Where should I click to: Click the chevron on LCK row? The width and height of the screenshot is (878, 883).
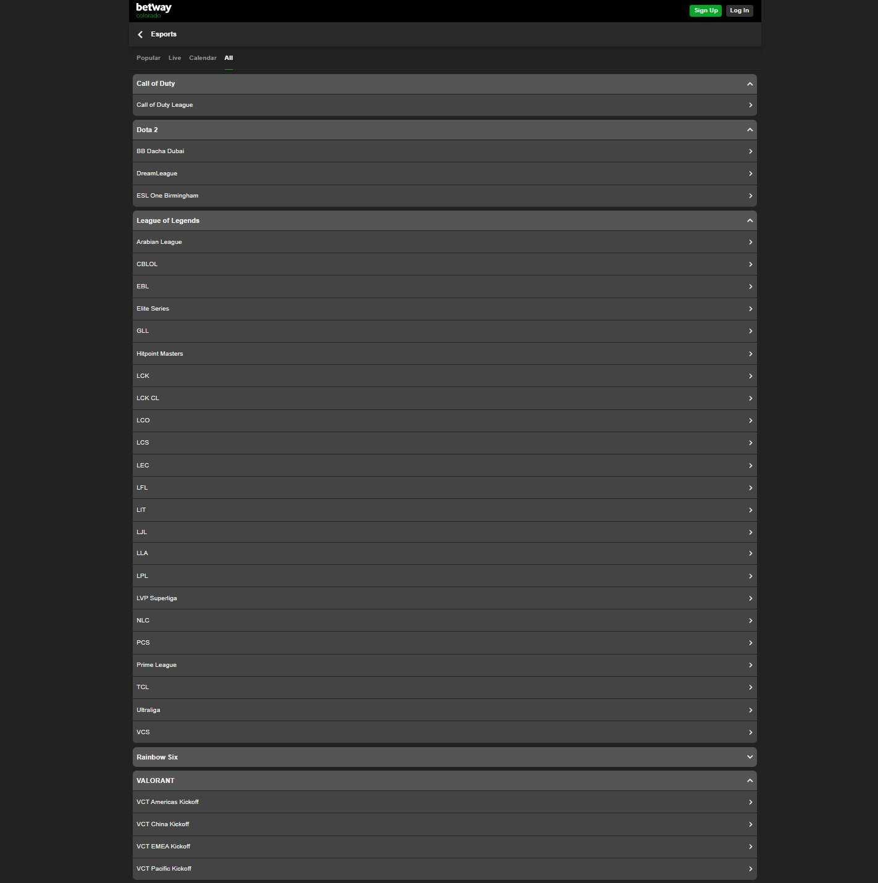click(x=750, y=376)
